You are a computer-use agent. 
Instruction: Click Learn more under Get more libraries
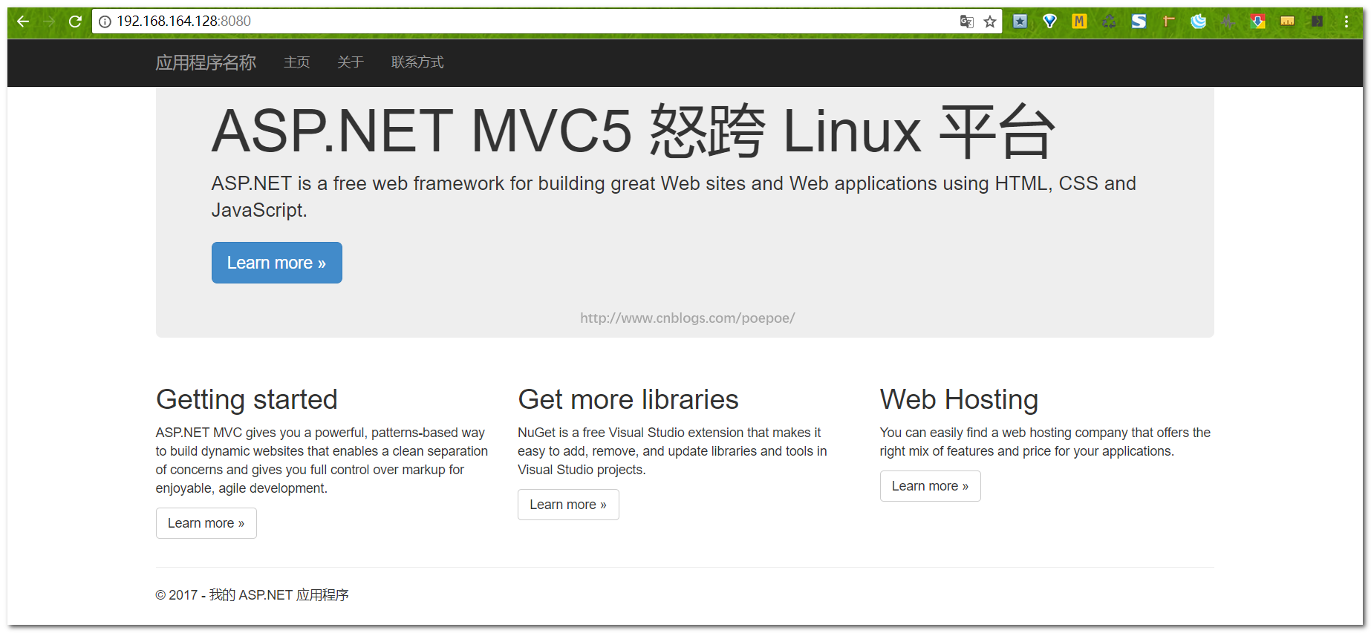(568, 505)
